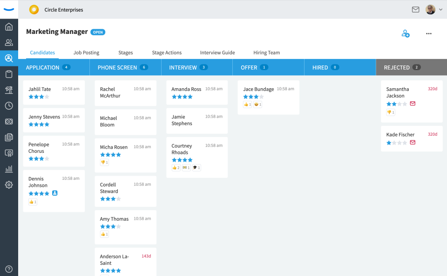Open the Interview Guide tab

coord(217,53)
